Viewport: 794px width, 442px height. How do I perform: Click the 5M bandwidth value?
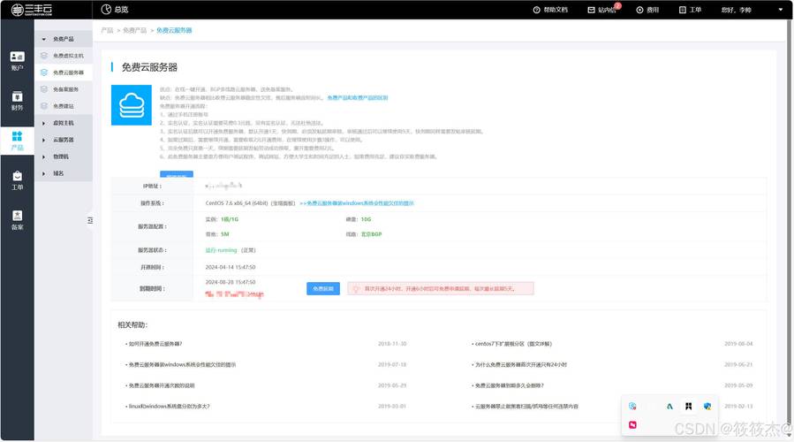tap(225, 234)
